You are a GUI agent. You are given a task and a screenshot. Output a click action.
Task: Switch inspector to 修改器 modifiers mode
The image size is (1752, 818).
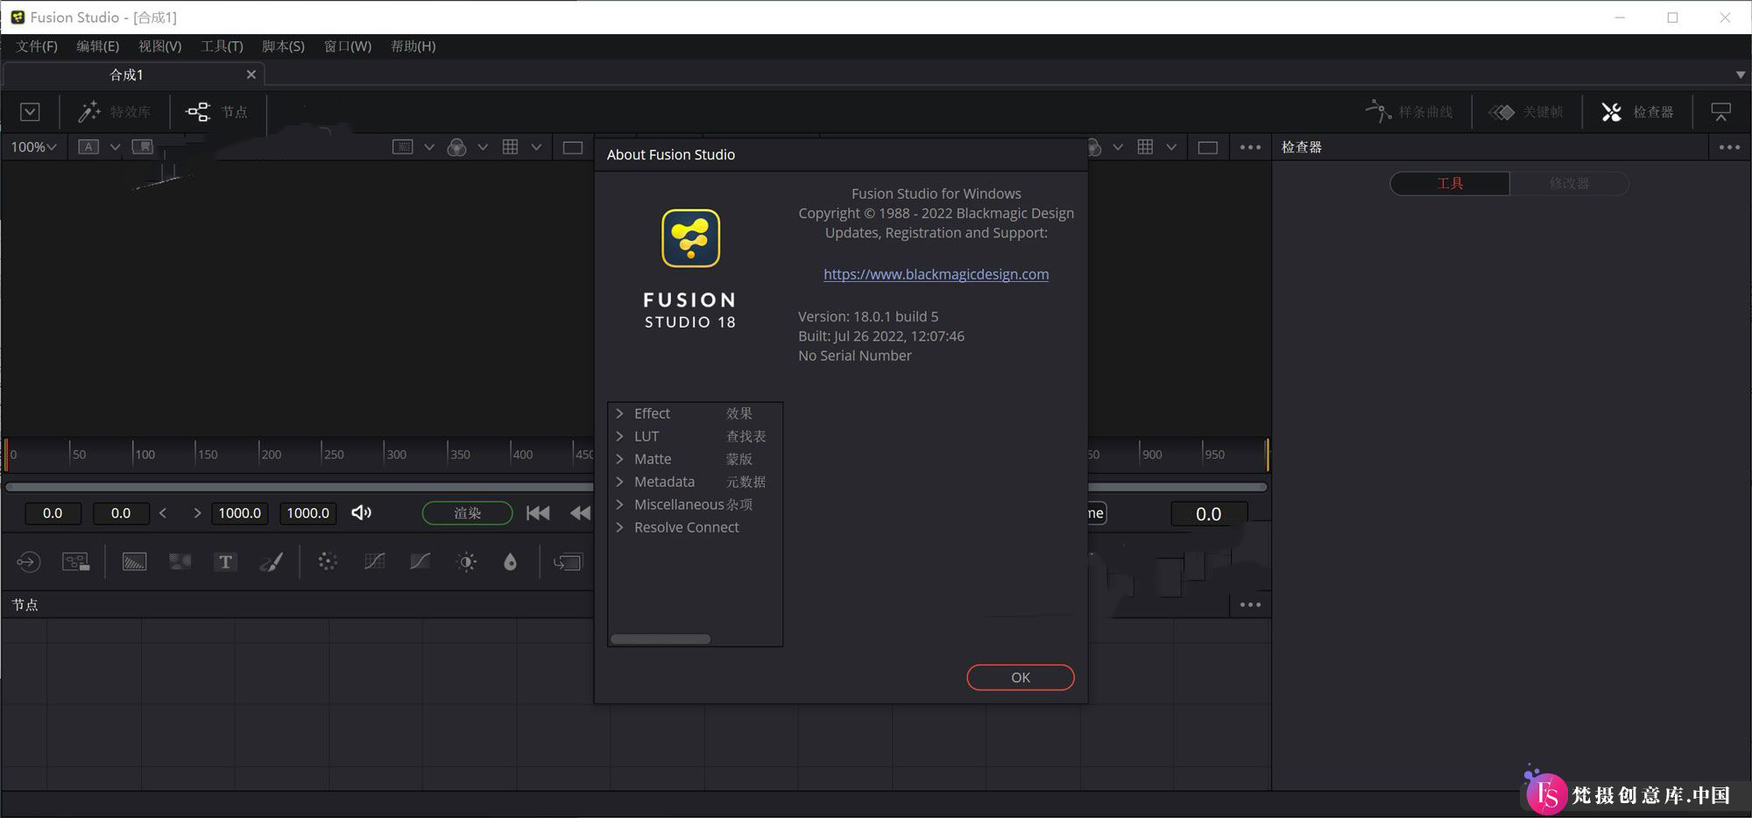(1569, 183)
